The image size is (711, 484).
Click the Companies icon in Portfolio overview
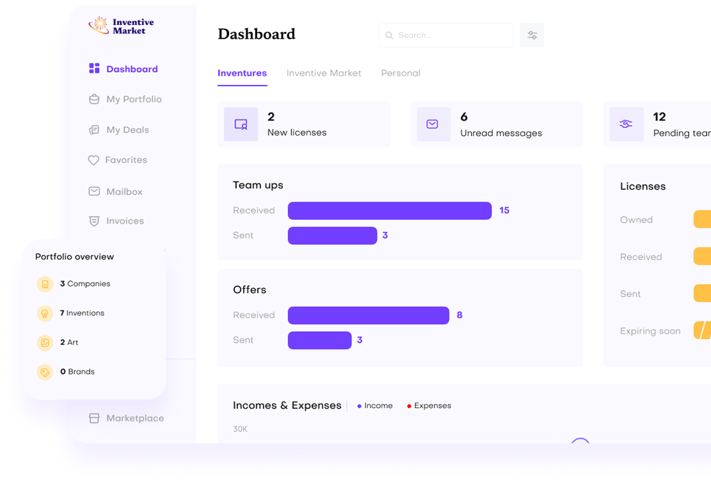click(45, 284)
